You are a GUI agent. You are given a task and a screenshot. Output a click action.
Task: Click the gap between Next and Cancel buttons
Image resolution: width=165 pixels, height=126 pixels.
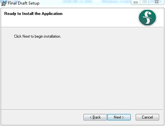pos(133,117)
